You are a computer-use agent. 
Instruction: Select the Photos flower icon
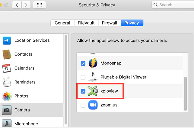7,96
